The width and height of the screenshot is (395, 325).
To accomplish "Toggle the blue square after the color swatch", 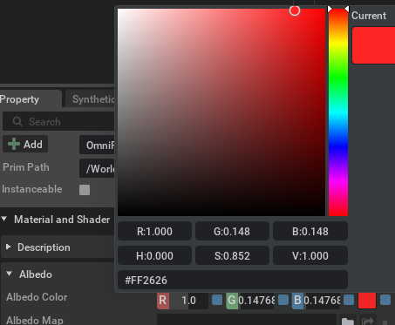I will click(x=385, y=300).
